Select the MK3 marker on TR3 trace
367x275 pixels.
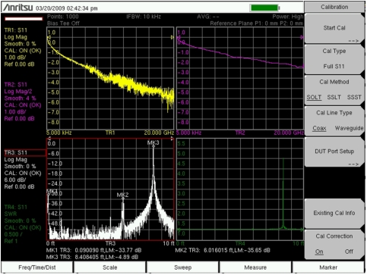coord(153,143)
